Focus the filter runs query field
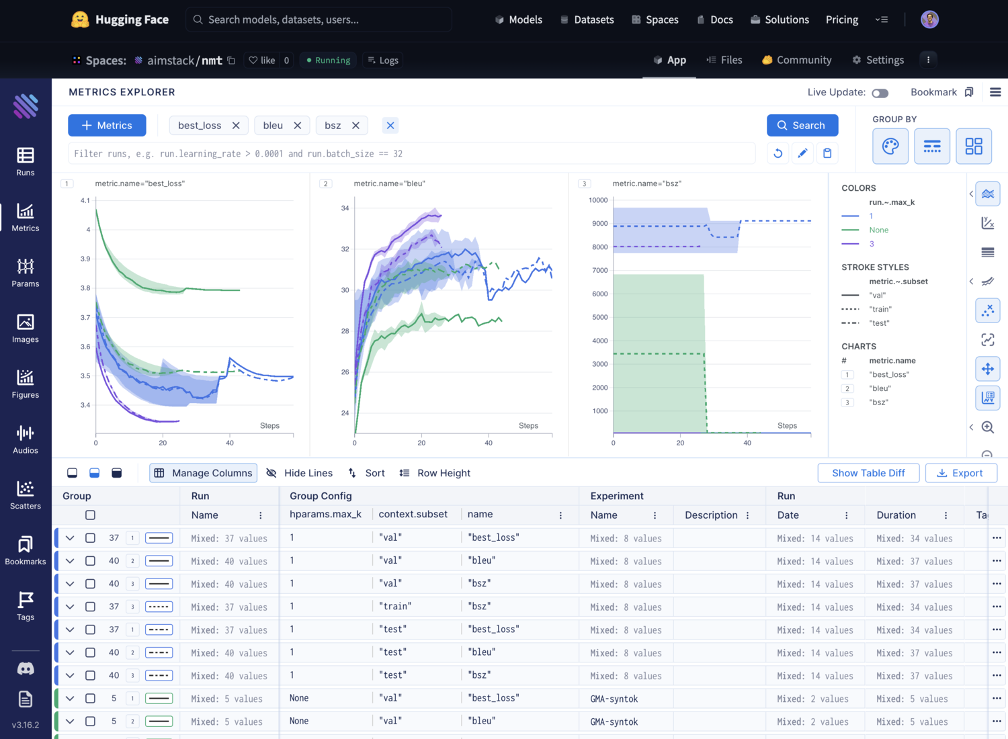Viewport: 1008px width, 739px height. (x=412, y=154)
